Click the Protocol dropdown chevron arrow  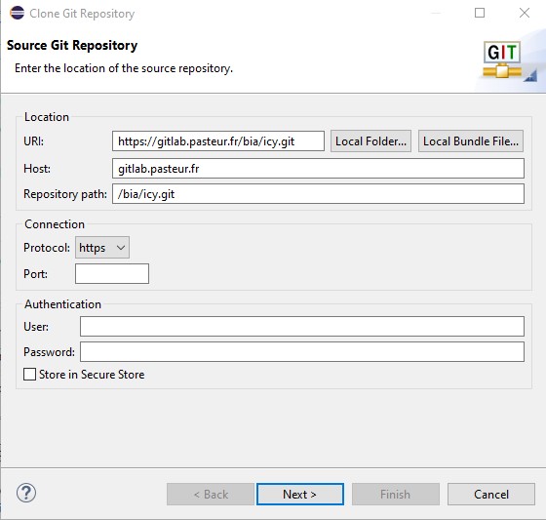pos(121,248)
